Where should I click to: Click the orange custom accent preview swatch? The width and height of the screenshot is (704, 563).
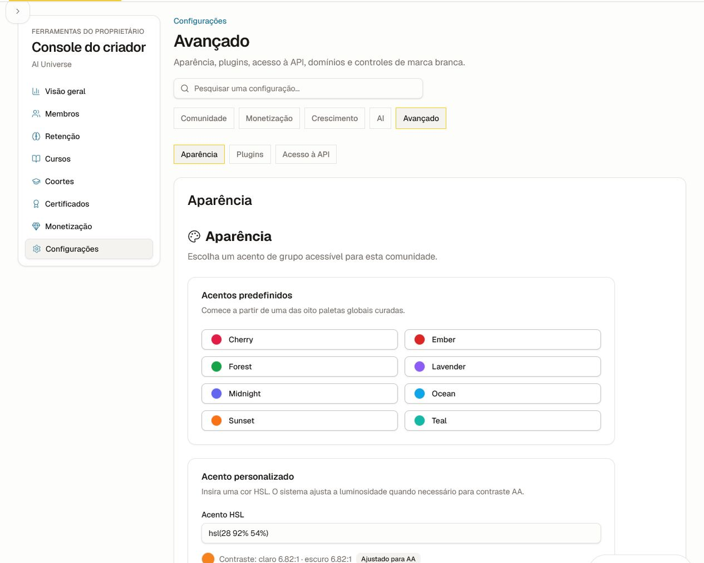tap(208, 558)
